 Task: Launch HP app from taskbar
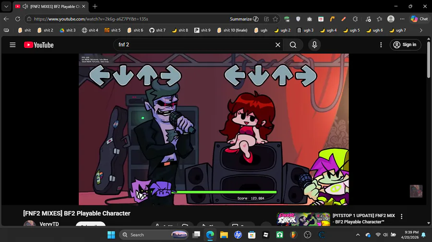(238, 235)
